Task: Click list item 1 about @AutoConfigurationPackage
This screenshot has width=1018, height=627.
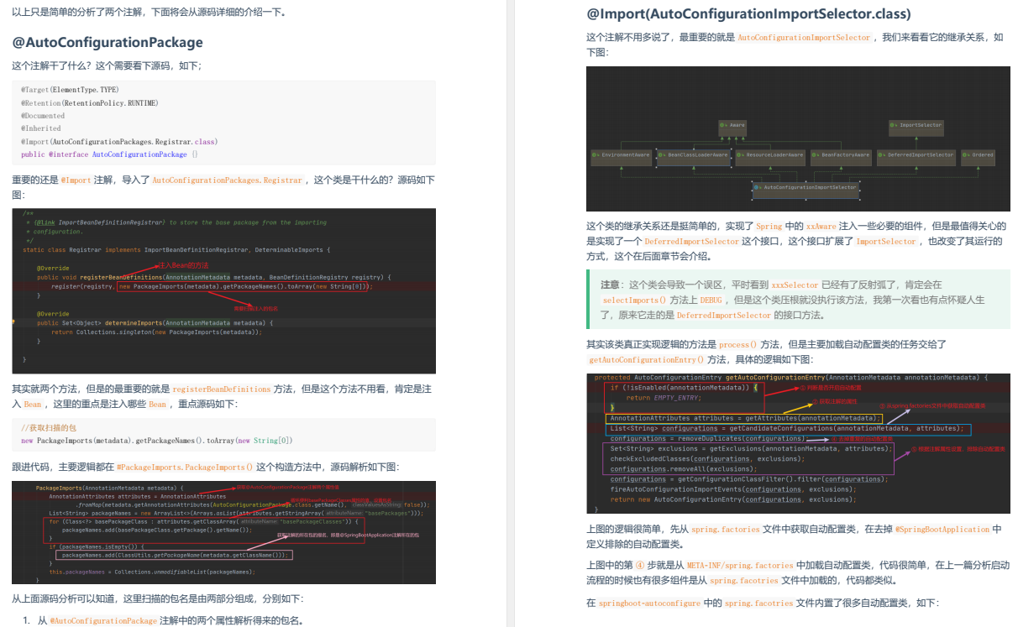Action: (x=170, y=620)
